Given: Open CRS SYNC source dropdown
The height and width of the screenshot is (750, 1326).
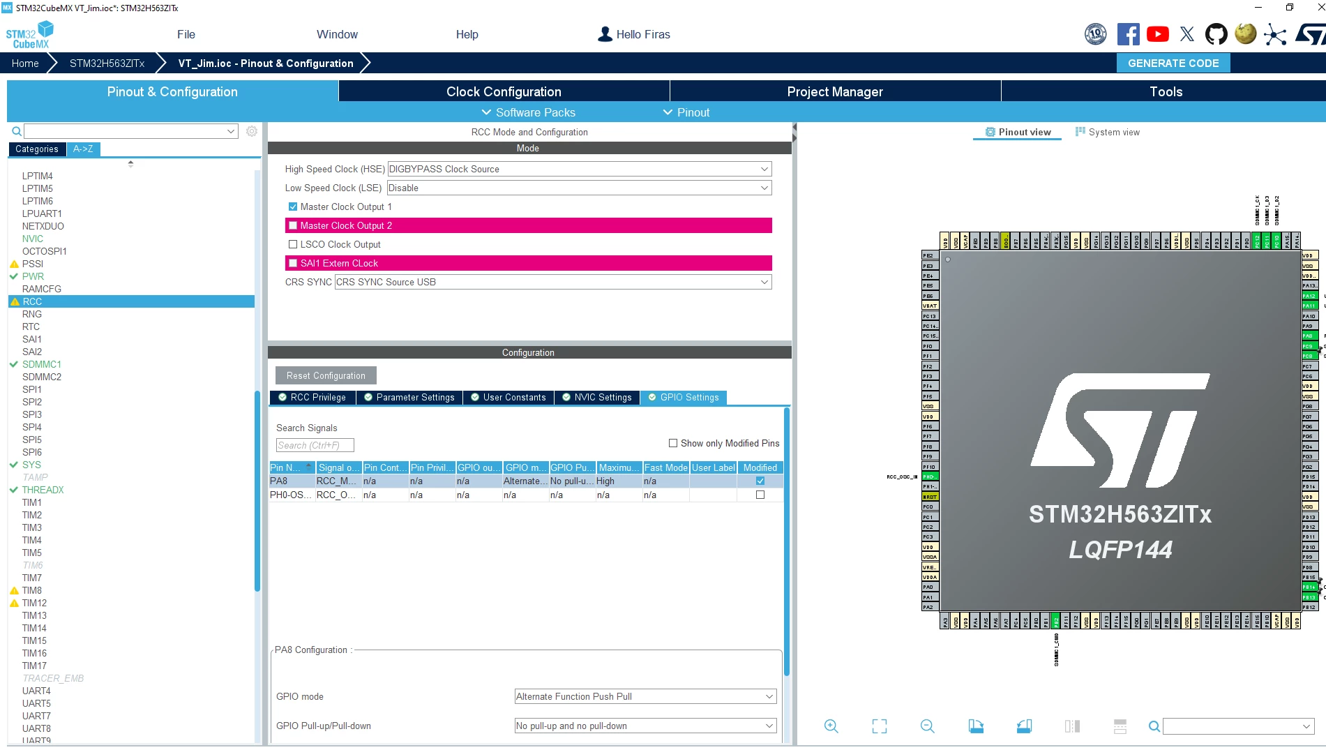Looking at the screenshot, I should (553, 282).
